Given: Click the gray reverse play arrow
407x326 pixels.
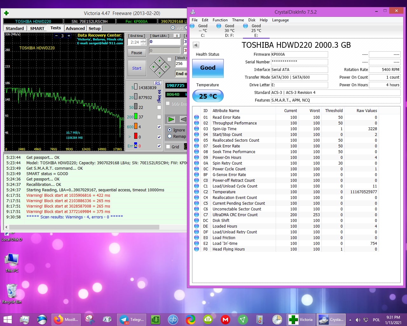Looking at the screenshot, I should pos(183,119).
